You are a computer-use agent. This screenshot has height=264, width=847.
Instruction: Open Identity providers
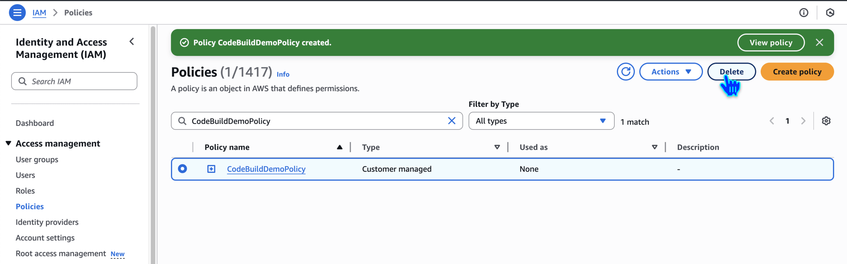coord(47,222)
